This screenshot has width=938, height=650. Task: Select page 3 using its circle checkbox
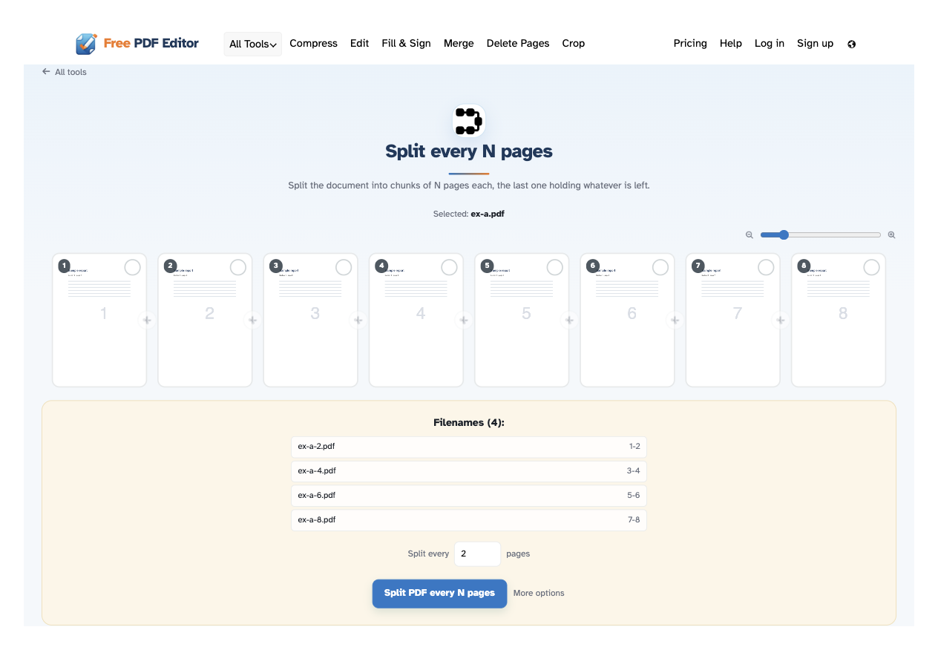(x=344, y=267)
